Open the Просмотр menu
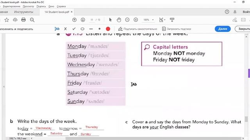The width and height of the screenshot is (250, 140). [x=29, y=6]
